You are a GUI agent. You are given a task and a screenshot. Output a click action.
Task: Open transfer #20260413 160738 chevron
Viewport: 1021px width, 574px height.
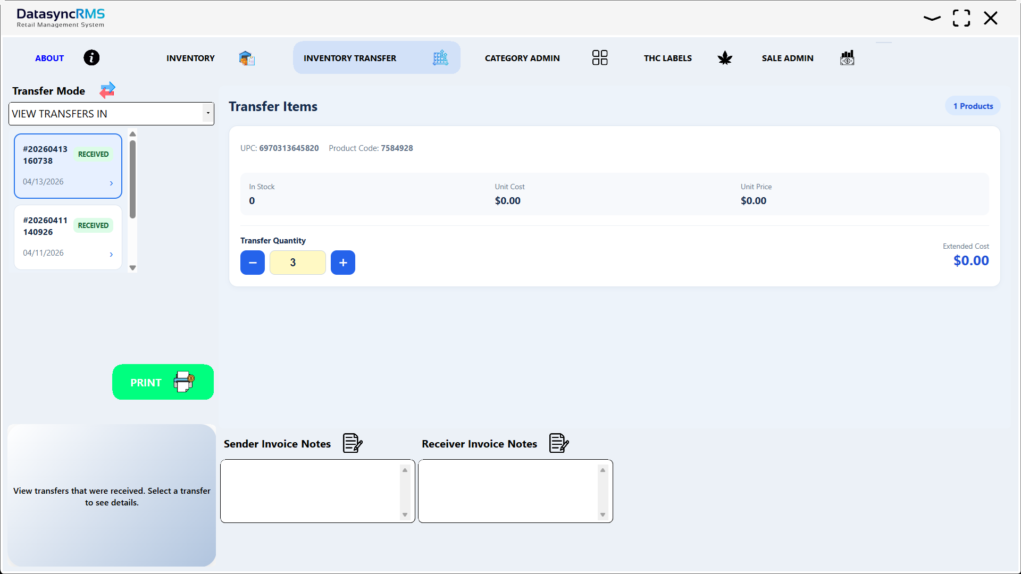(x=111, y=183)
